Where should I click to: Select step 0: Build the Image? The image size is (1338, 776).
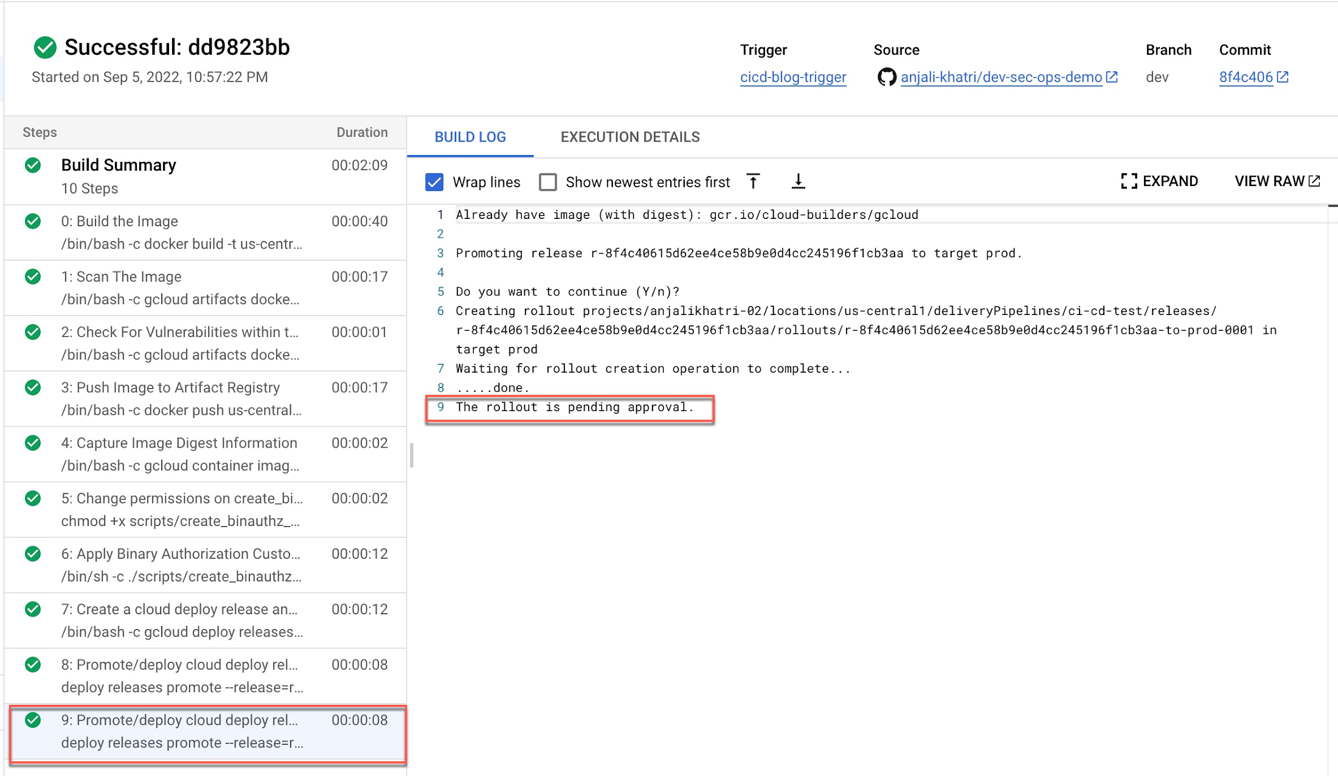[x=206, y=232]
